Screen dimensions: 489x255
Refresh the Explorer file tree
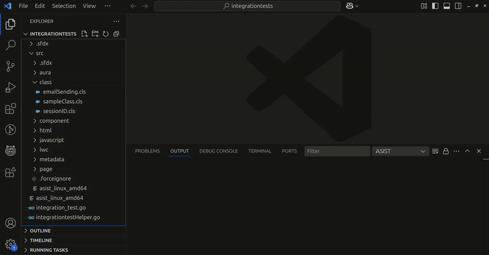(106, 34)
